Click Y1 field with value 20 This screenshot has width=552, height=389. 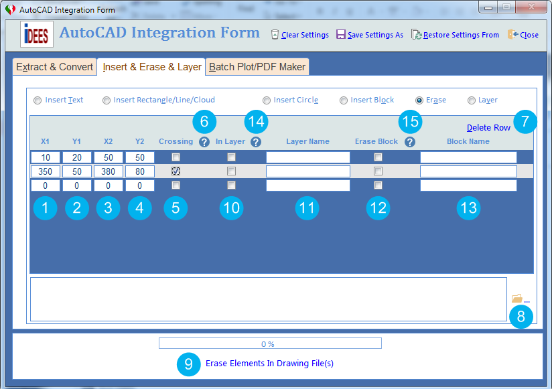(77, 157)
